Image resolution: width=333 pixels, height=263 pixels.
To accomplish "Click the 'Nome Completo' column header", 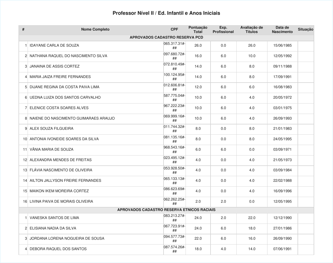I will click(x=95, y=29).
